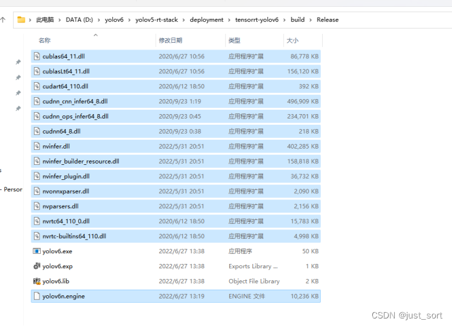Viewport: 452px width, 326px height.
Task: Select the yolov6n.engine blank file icon
Action: pyautogui.click(x=36, y=296)
